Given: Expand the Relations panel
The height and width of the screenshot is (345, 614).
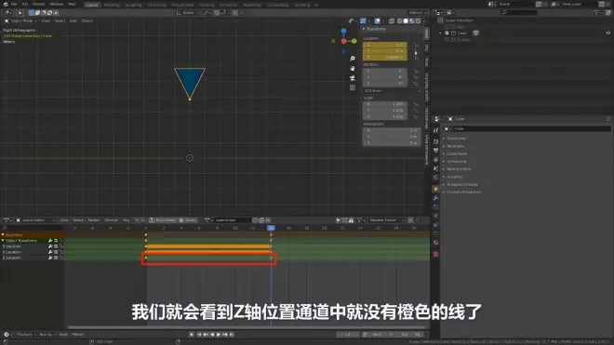Looking at the screenshot, I should pyautogui.click(x=455, y=146).
